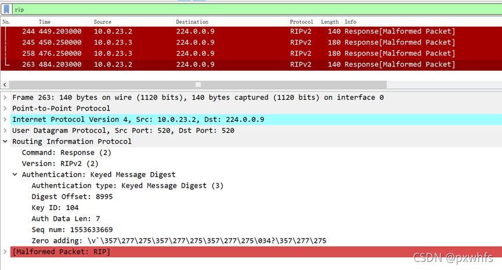Expand the User Datagram Protocol node
This screenshot has height=270, width=502.
pyautogui.click(x=5, y=131)
